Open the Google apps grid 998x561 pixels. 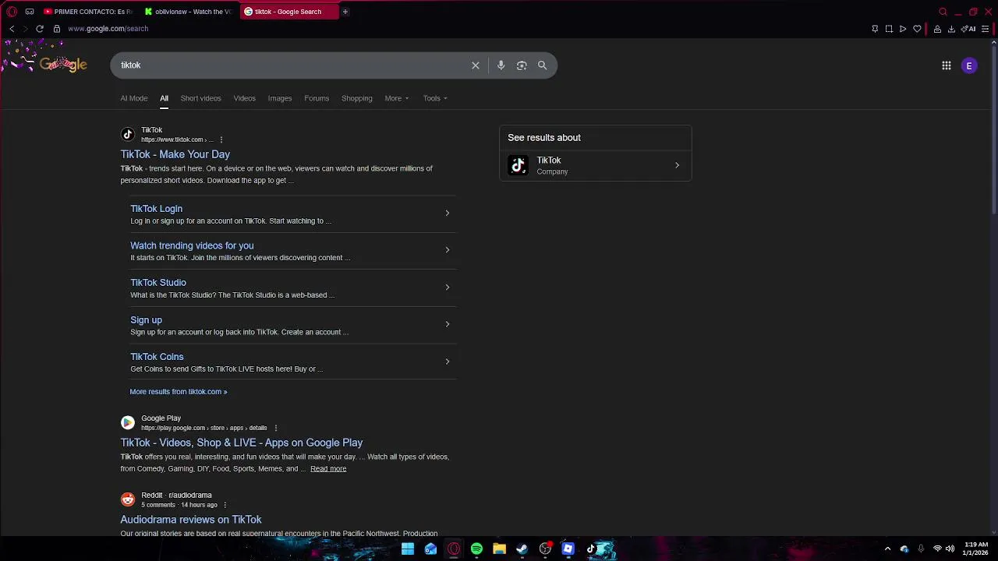pyautogui.click(x=947, y=66)
